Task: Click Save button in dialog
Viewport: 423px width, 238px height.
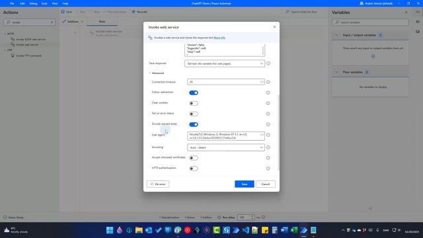Action: (x=245, y=184)
